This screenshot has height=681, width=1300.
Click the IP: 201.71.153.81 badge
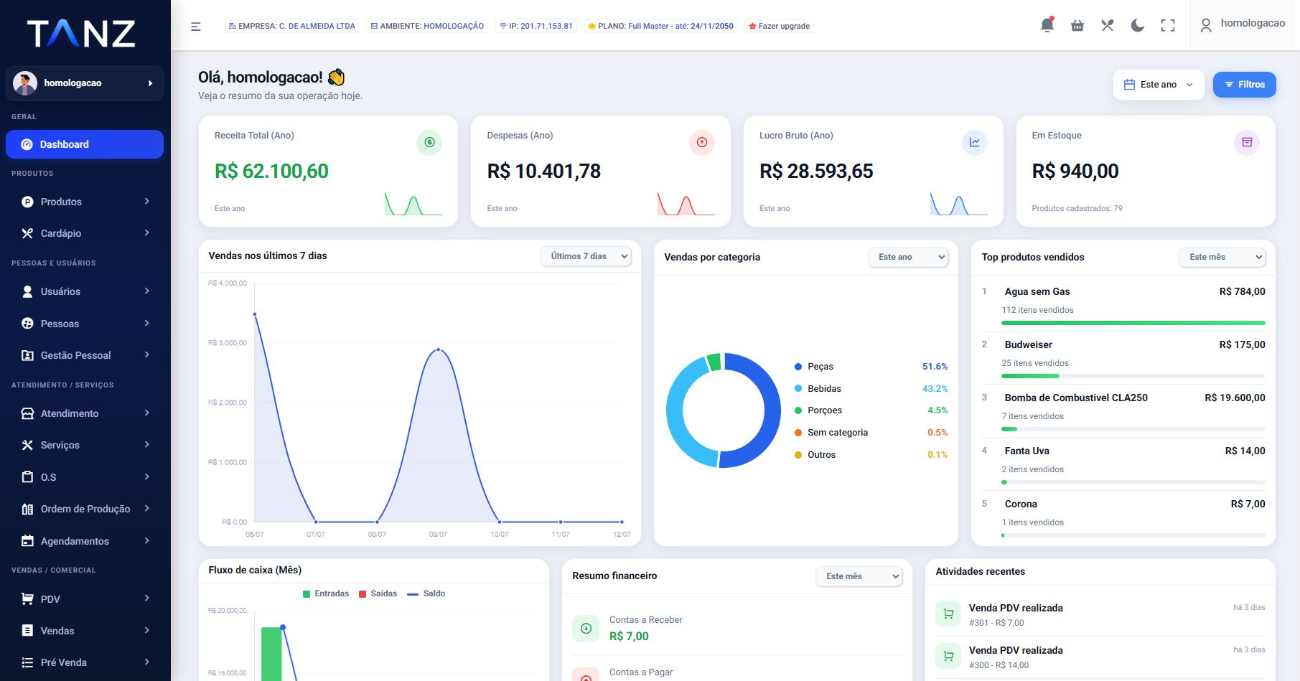click(536, 26)
